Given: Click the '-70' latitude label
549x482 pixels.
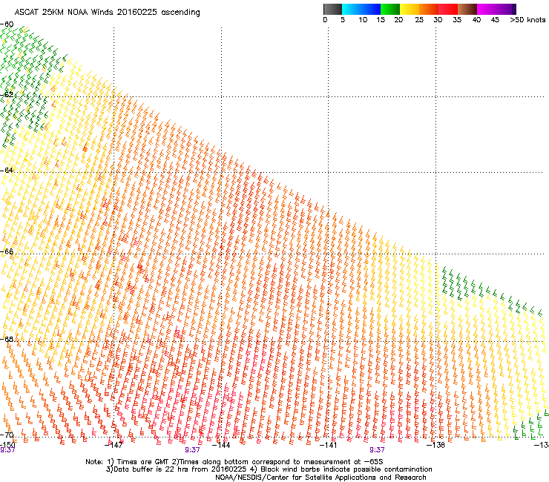Looking at the screenshot, I should pos(7,435).
